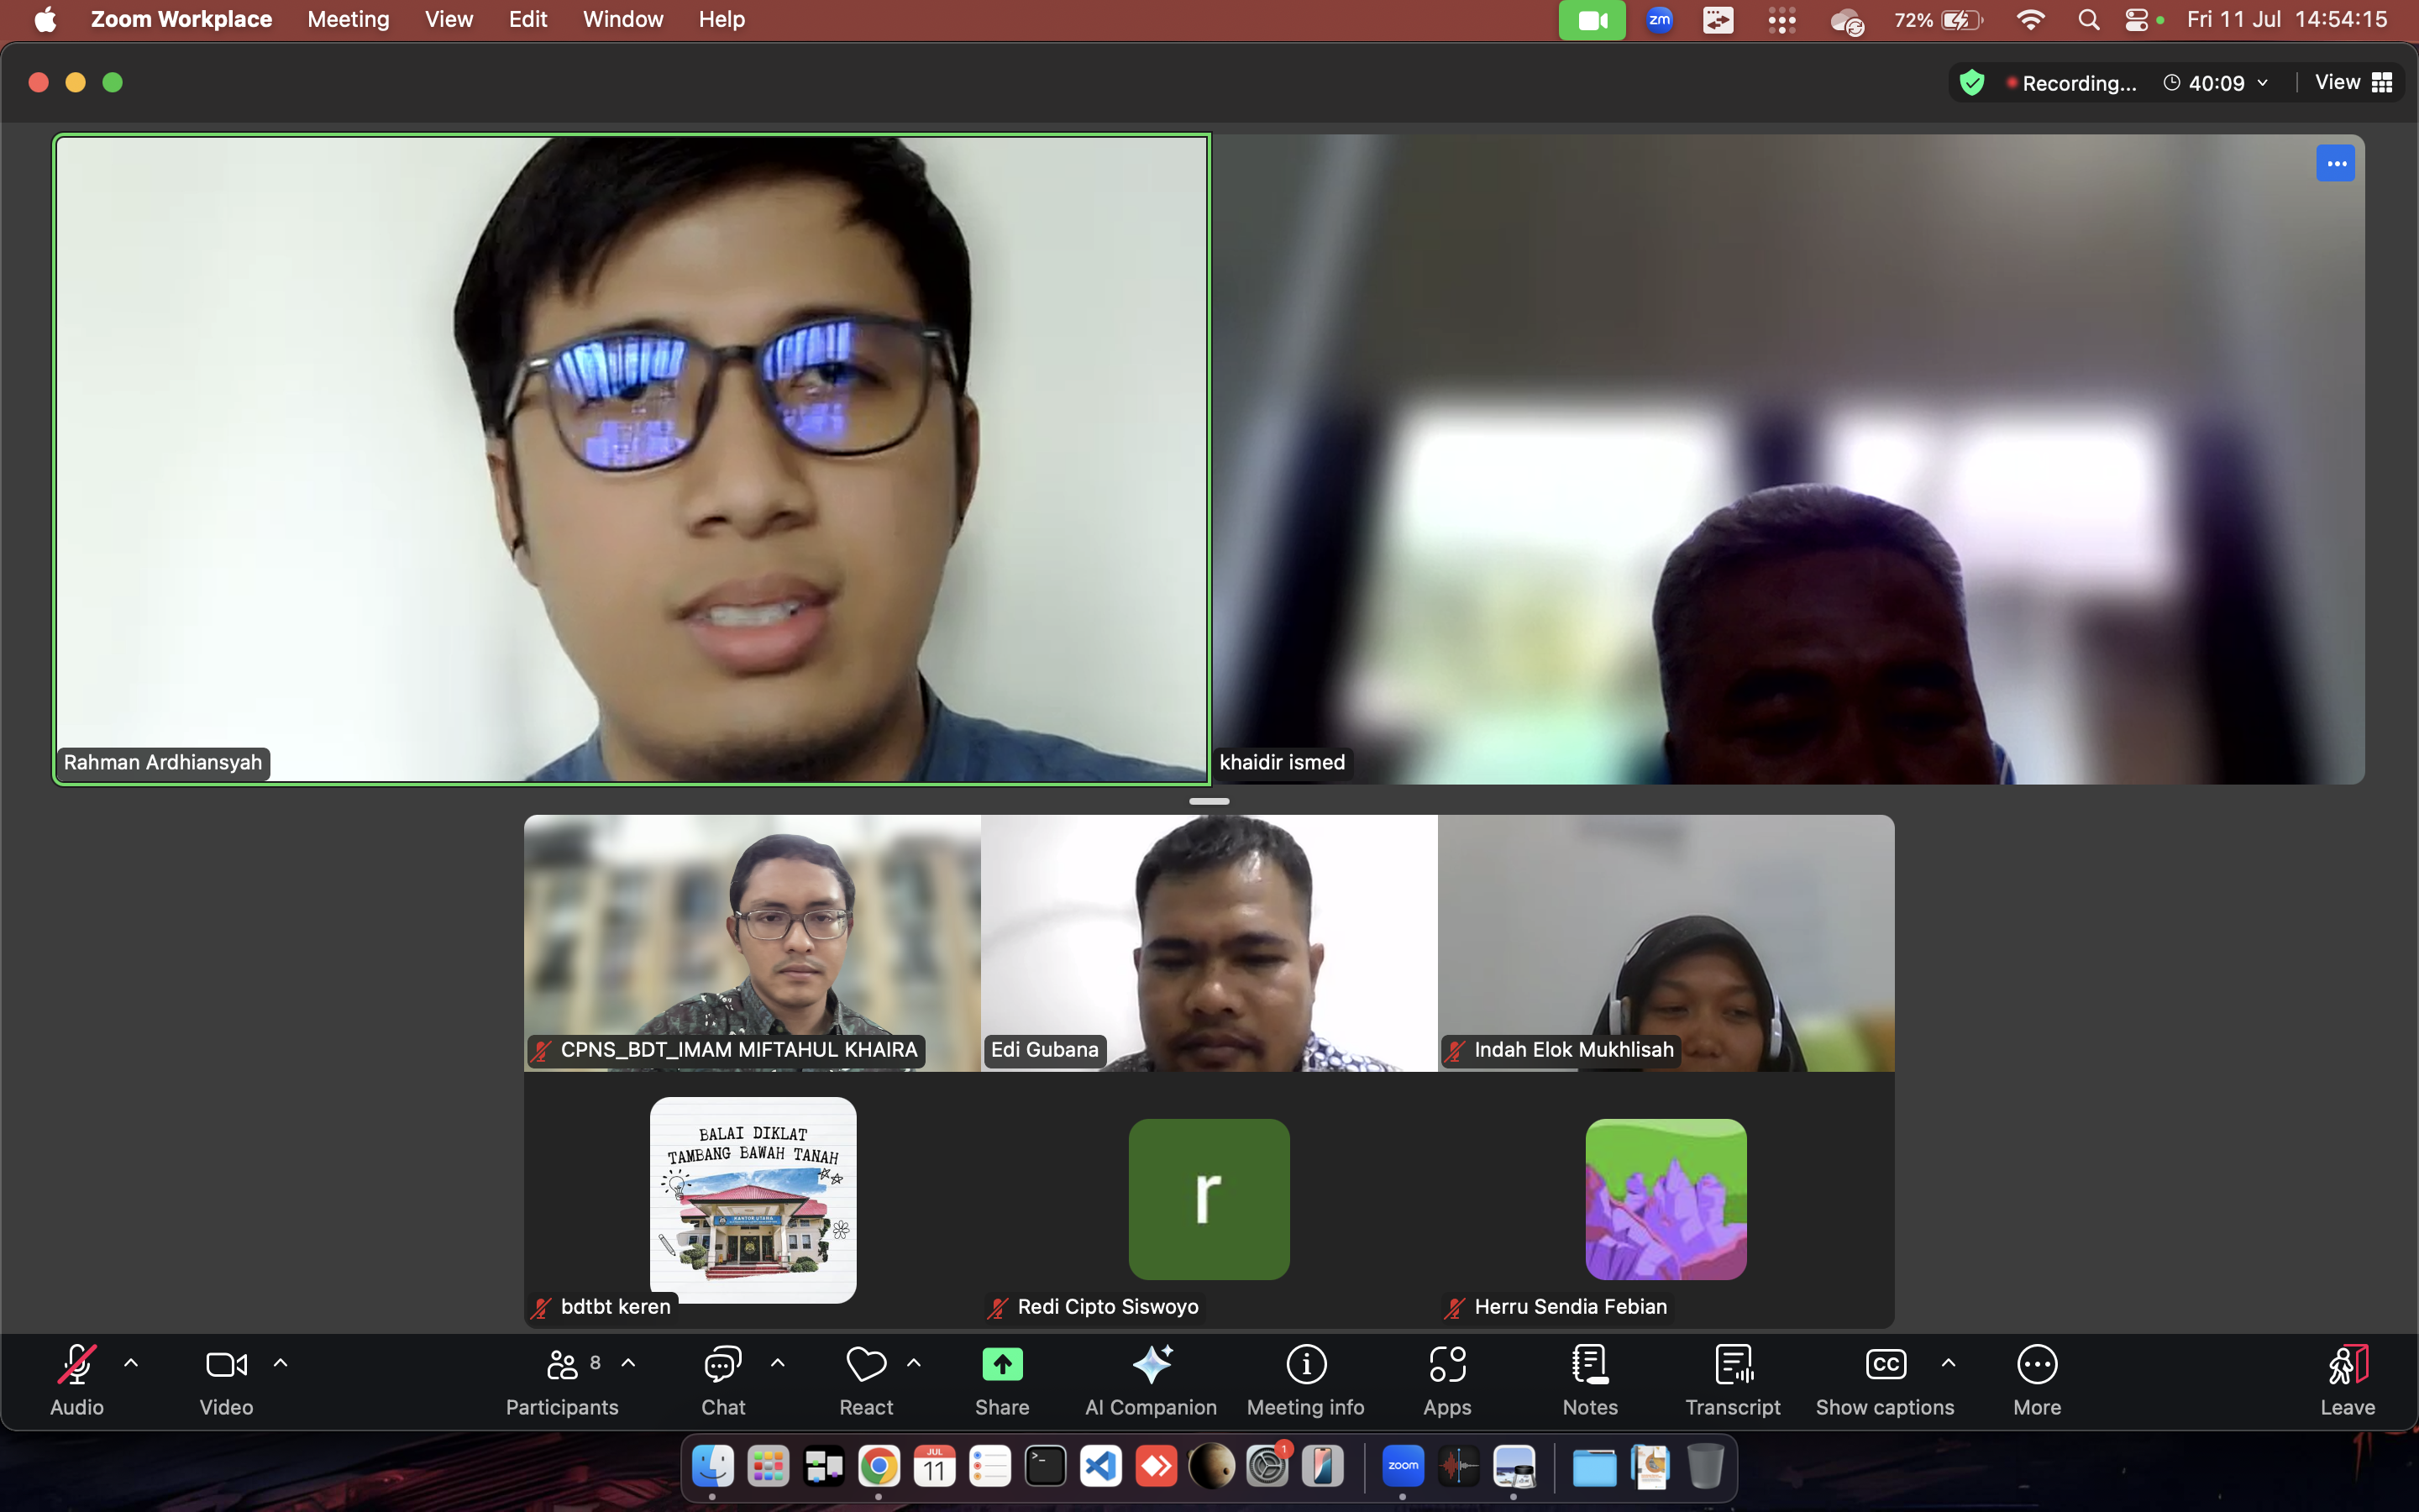
Task: Open the Chat panel
Action: click(722, 1365)
